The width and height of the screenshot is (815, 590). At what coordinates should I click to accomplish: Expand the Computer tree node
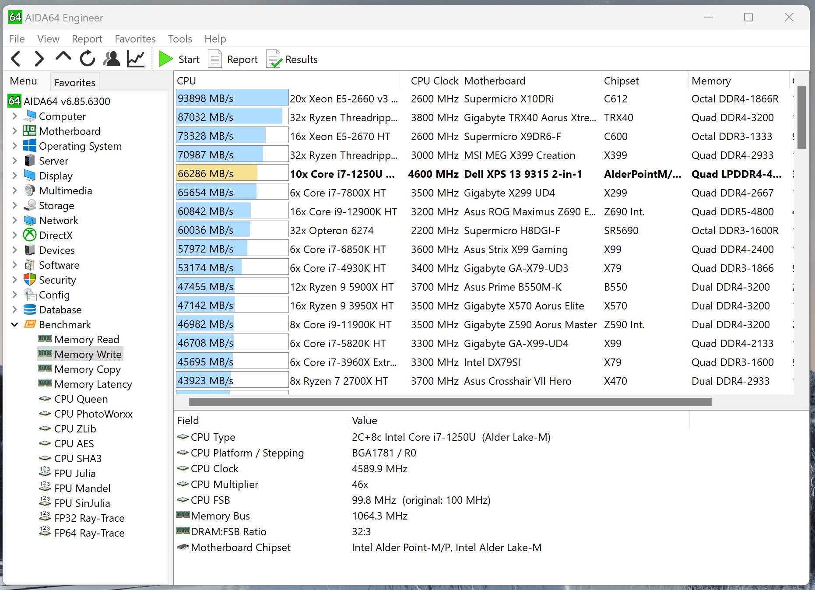tap(14, 116)
